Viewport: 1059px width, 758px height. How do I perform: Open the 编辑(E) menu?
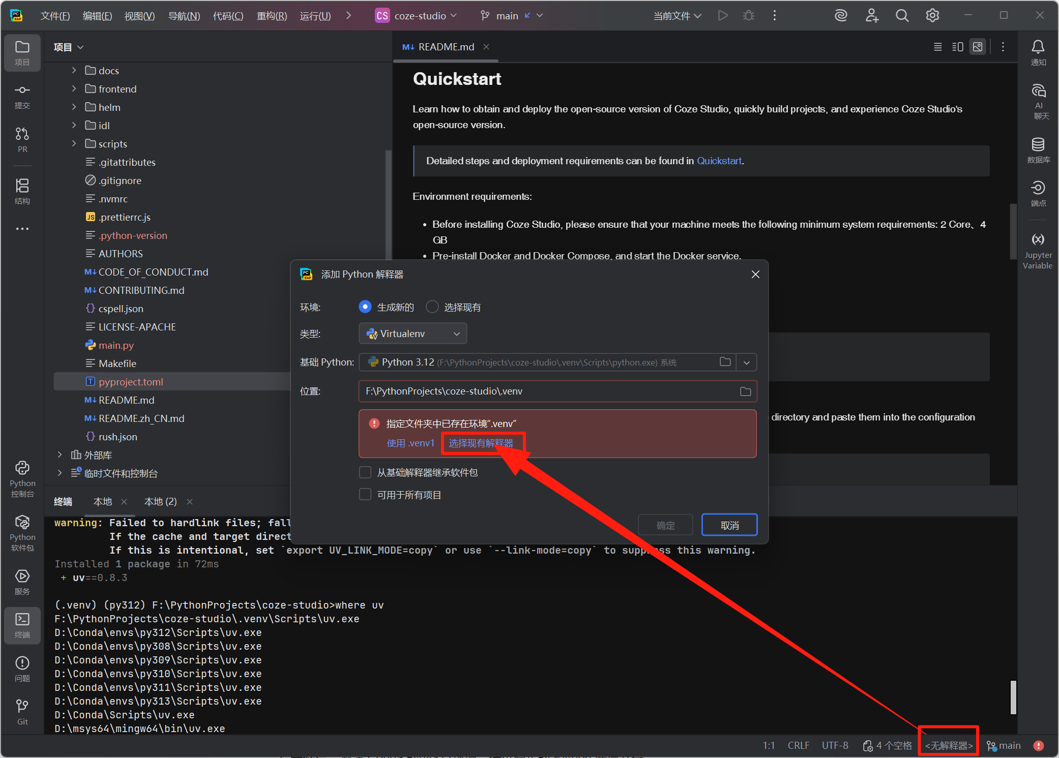tap(97, 16)
